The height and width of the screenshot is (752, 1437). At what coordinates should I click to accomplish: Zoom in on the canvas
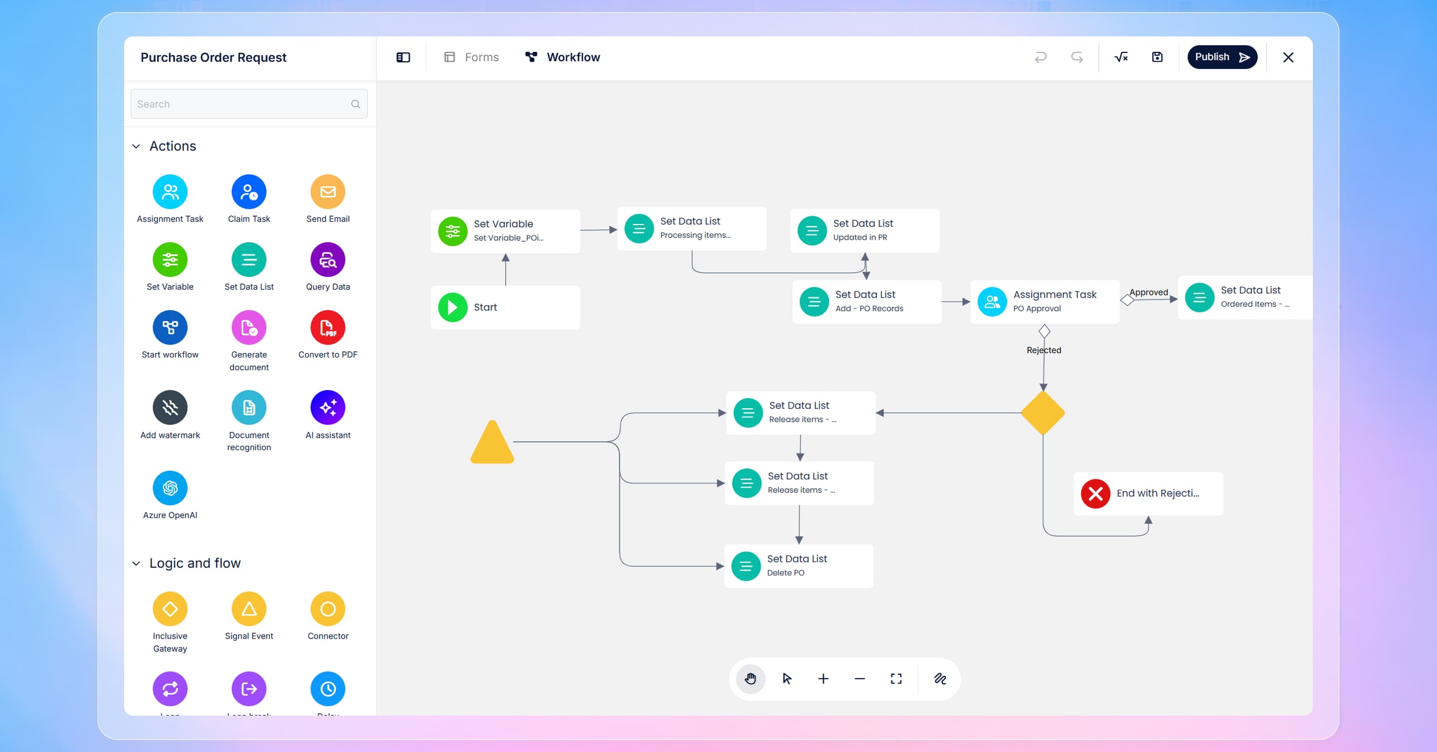click(823, 679)
